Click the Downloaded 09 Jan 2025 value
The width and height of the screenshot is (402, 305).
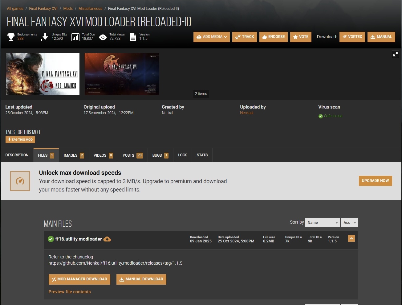(201, 241)
